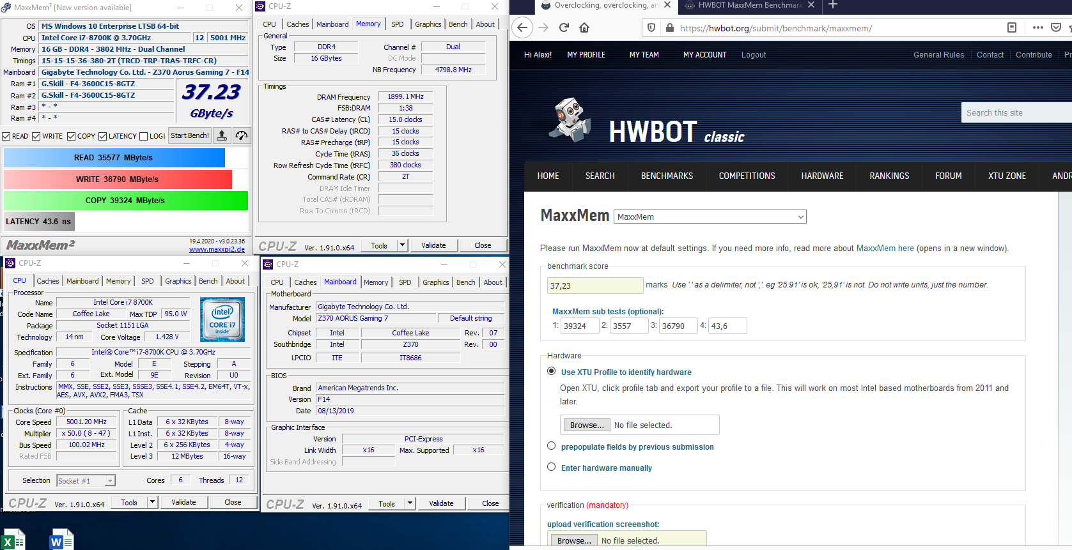The image size is (1072, 550).
Task: Open Bench tab in CPU-Z Memory window
Action: click(x=458, y=24)
